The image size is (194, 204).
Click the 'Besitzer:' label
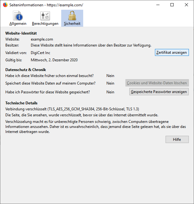click(x=12, y=45)
